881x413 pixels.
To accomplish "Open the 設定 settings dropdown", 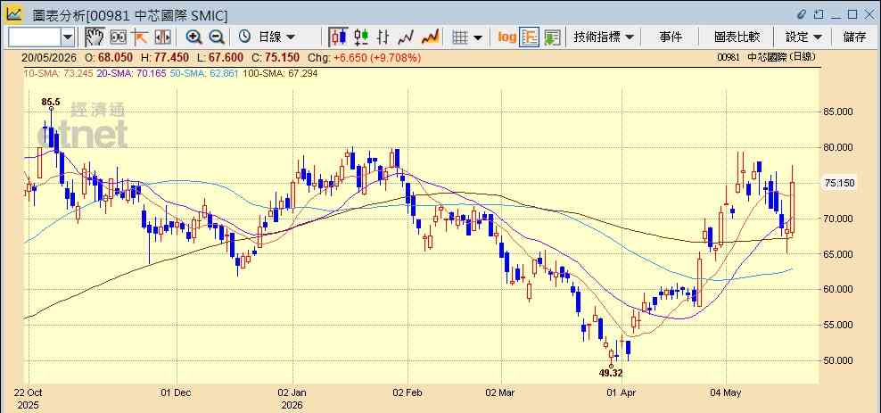I will (x=803, y=37).
